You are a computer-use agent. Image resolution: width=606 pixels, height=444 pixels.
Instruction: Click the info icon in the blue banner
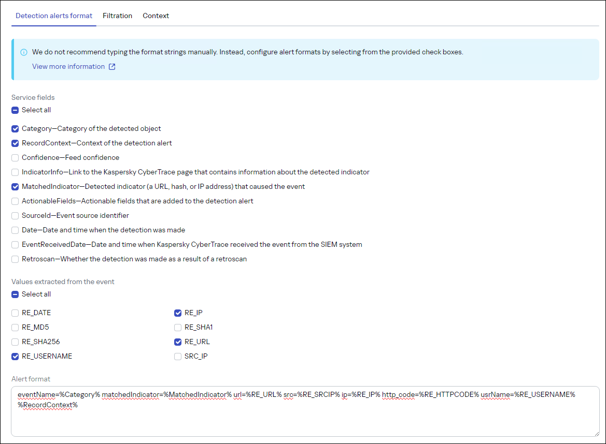coord(24,52)
